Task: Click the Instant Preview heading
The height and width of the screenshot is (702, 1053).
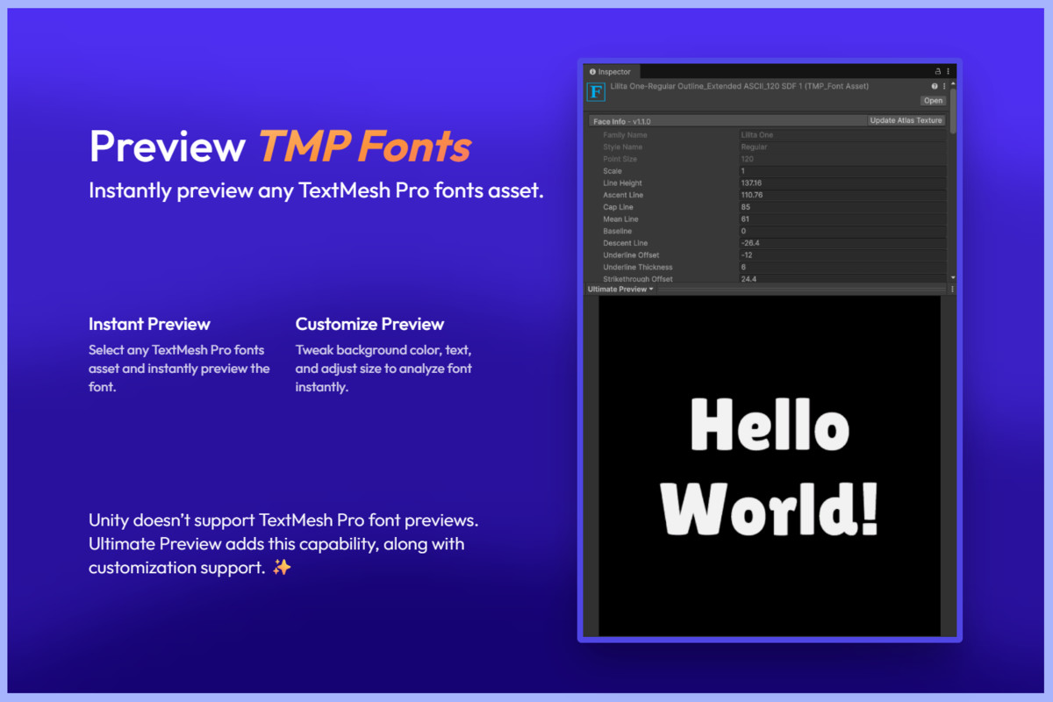Action: click(149, 324)
